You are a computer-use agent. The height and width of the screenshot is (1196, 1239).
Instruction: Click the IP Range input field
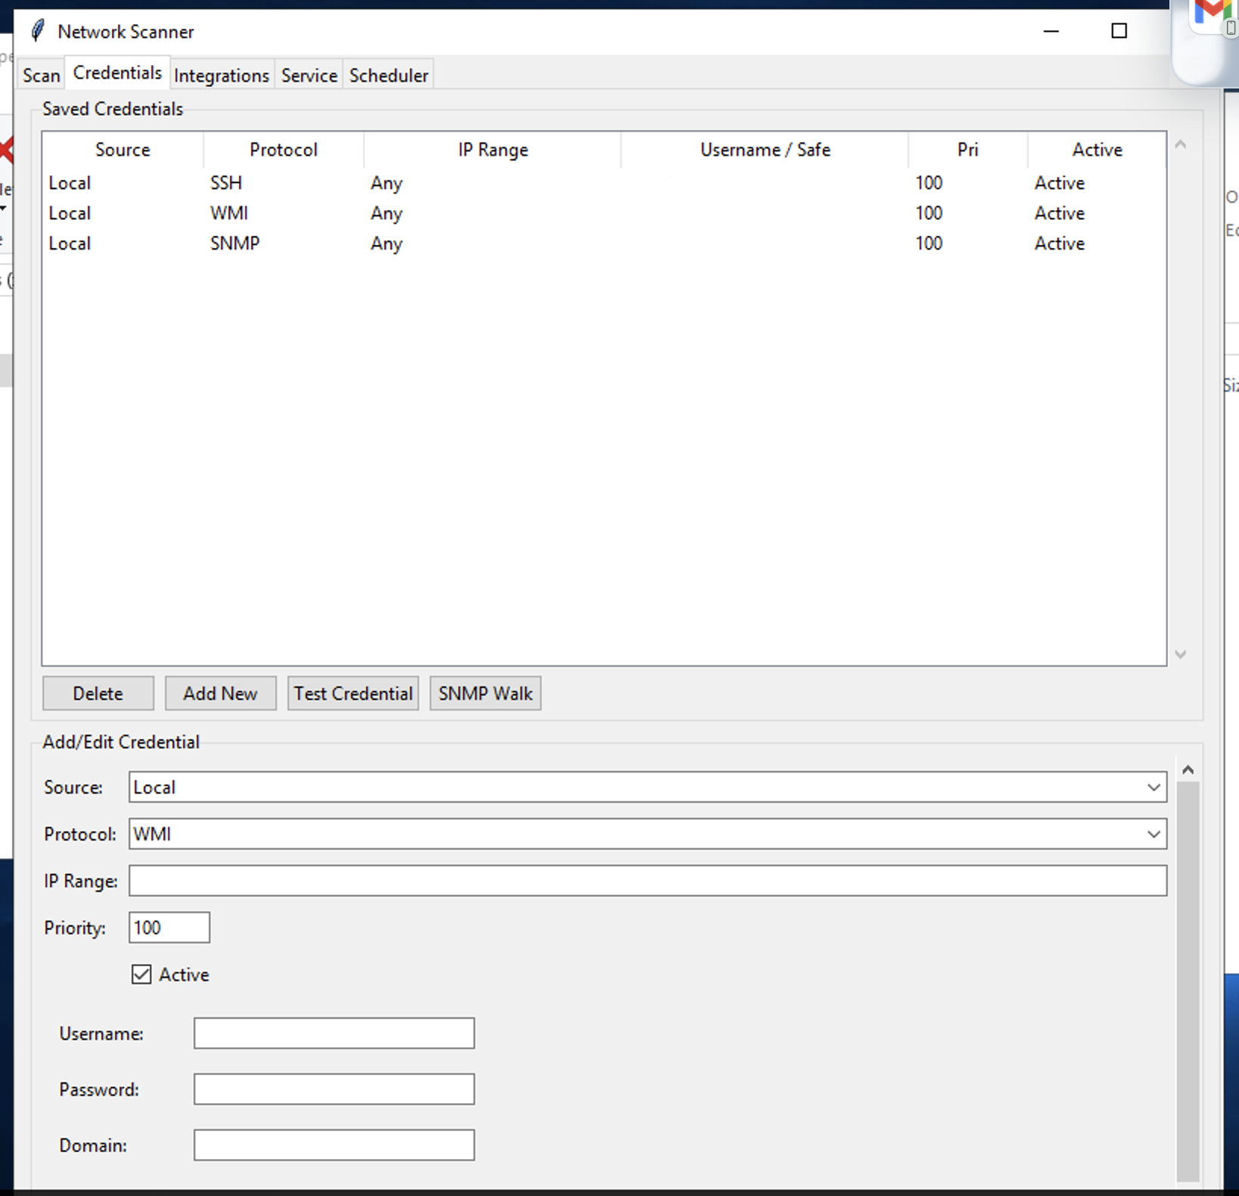pyautogui.click(x=647, y=881)
